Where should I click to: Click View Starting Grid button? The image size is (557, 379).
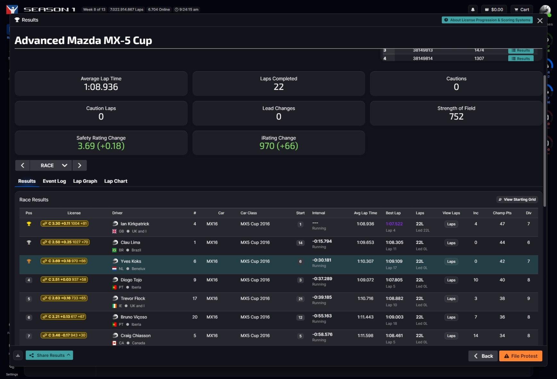[x=517, y=199]
